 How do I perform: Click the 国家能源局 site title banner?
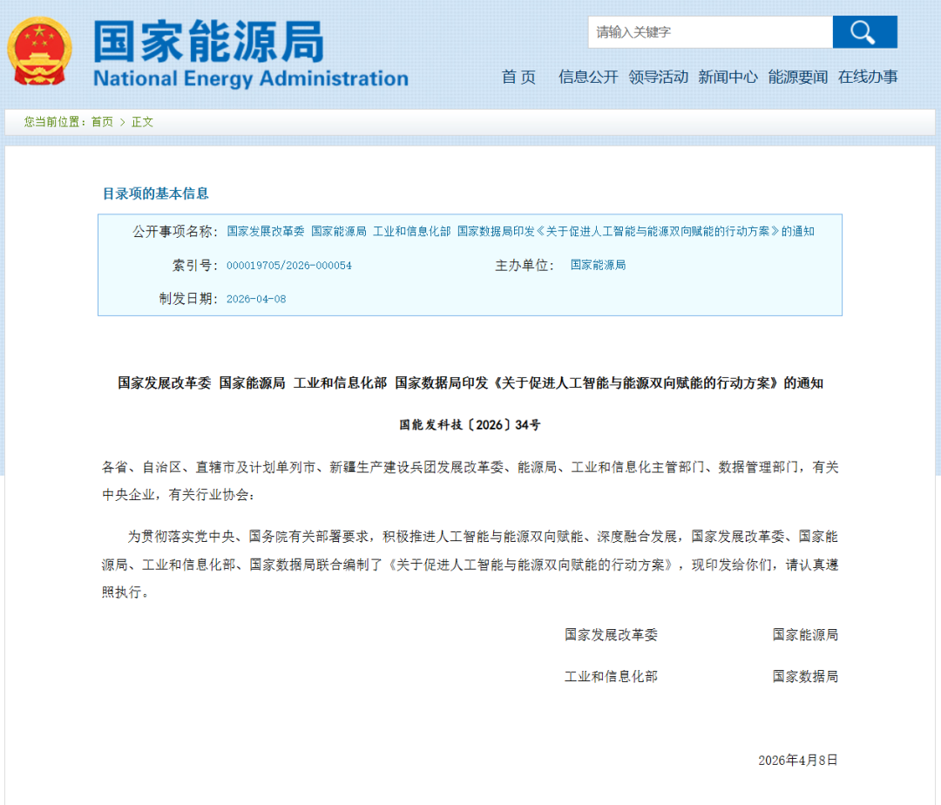pyautogui.click(x=209, y=42)
